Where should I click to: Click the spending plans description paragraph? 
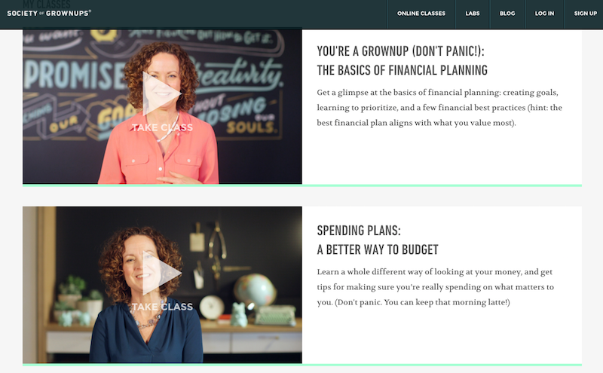[436, 287]
